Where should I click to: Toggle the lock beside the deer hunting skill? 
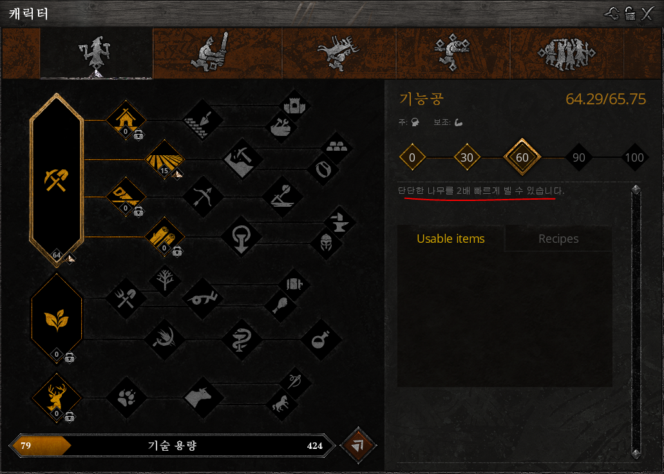[x=70, y=417]
